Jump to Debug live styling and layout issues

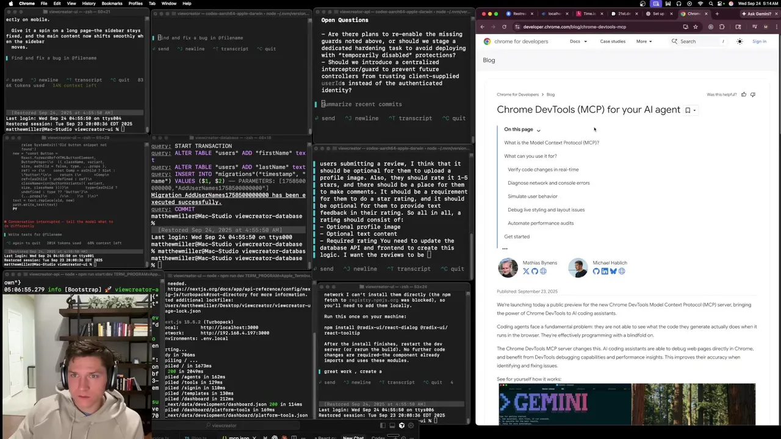tap(546, 210)
